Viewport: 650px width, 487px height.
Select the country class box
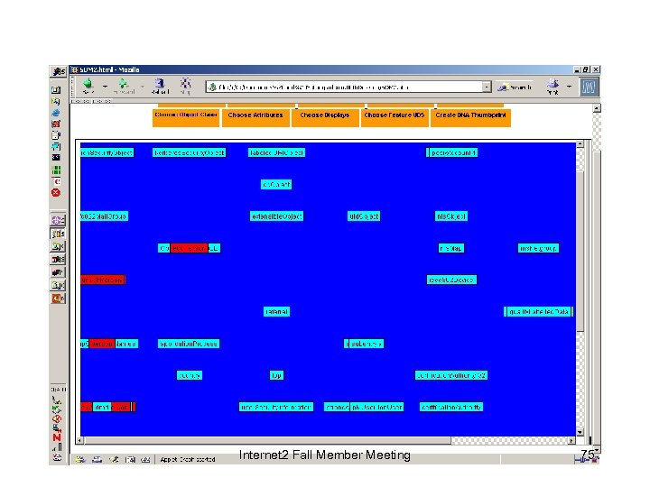[x=189, y=375]
